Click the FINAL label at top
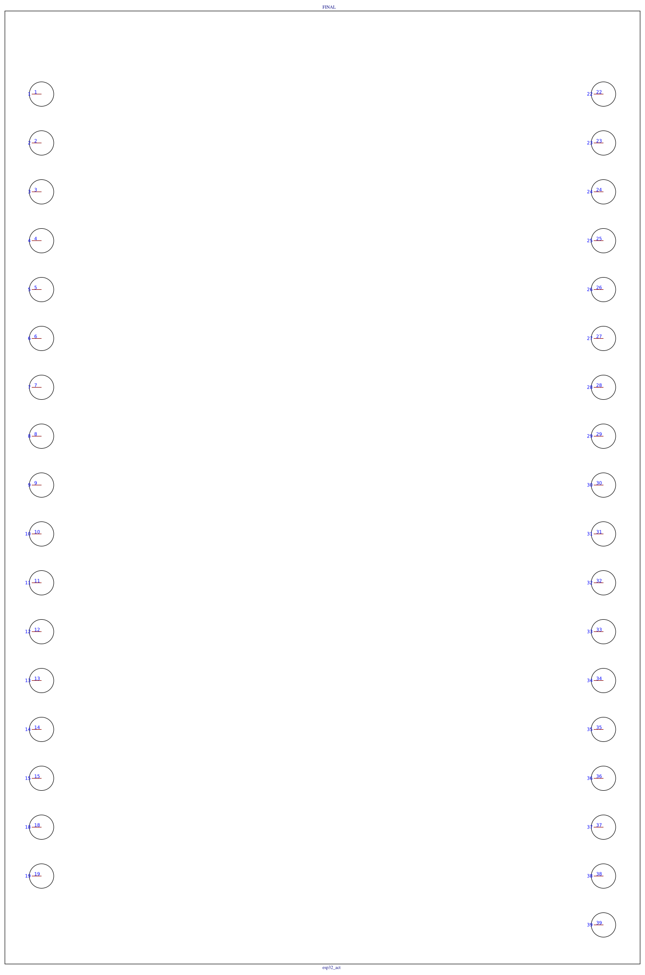645x975 pixels. point(329,7)
